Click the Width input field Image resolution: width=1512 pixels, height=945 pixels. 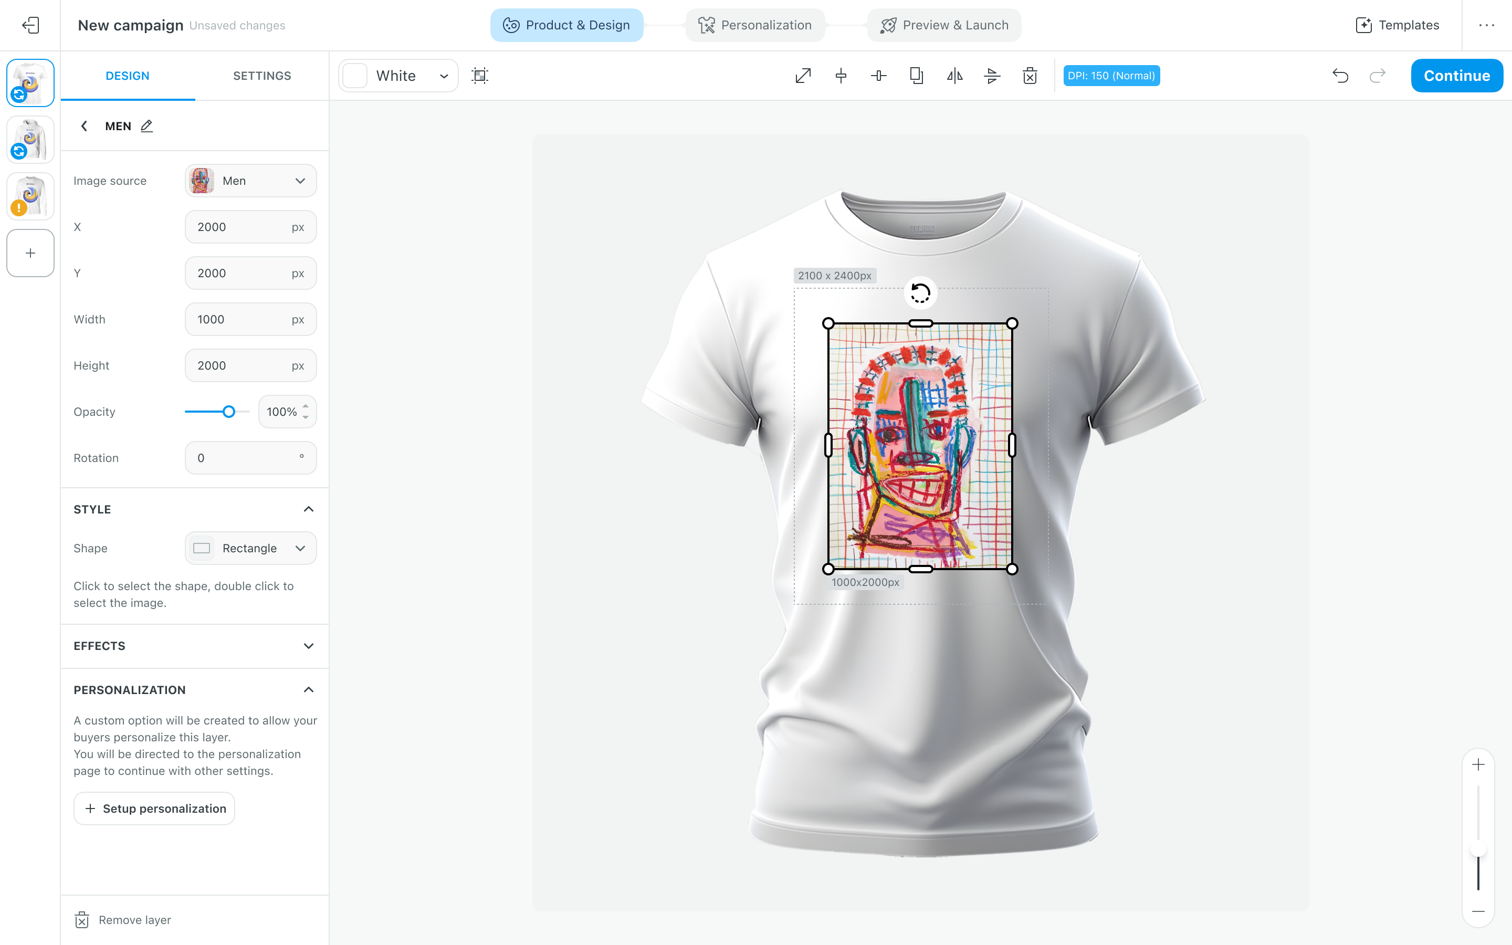click(250, 319)
